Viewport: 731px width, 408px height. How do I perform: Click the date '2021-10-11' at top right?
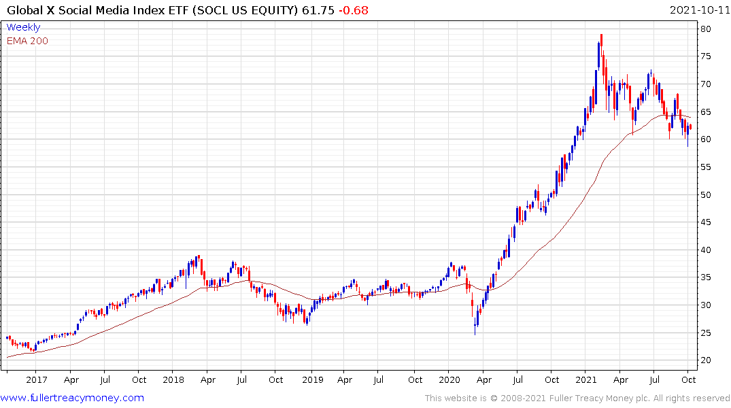(x=700, y=10)
